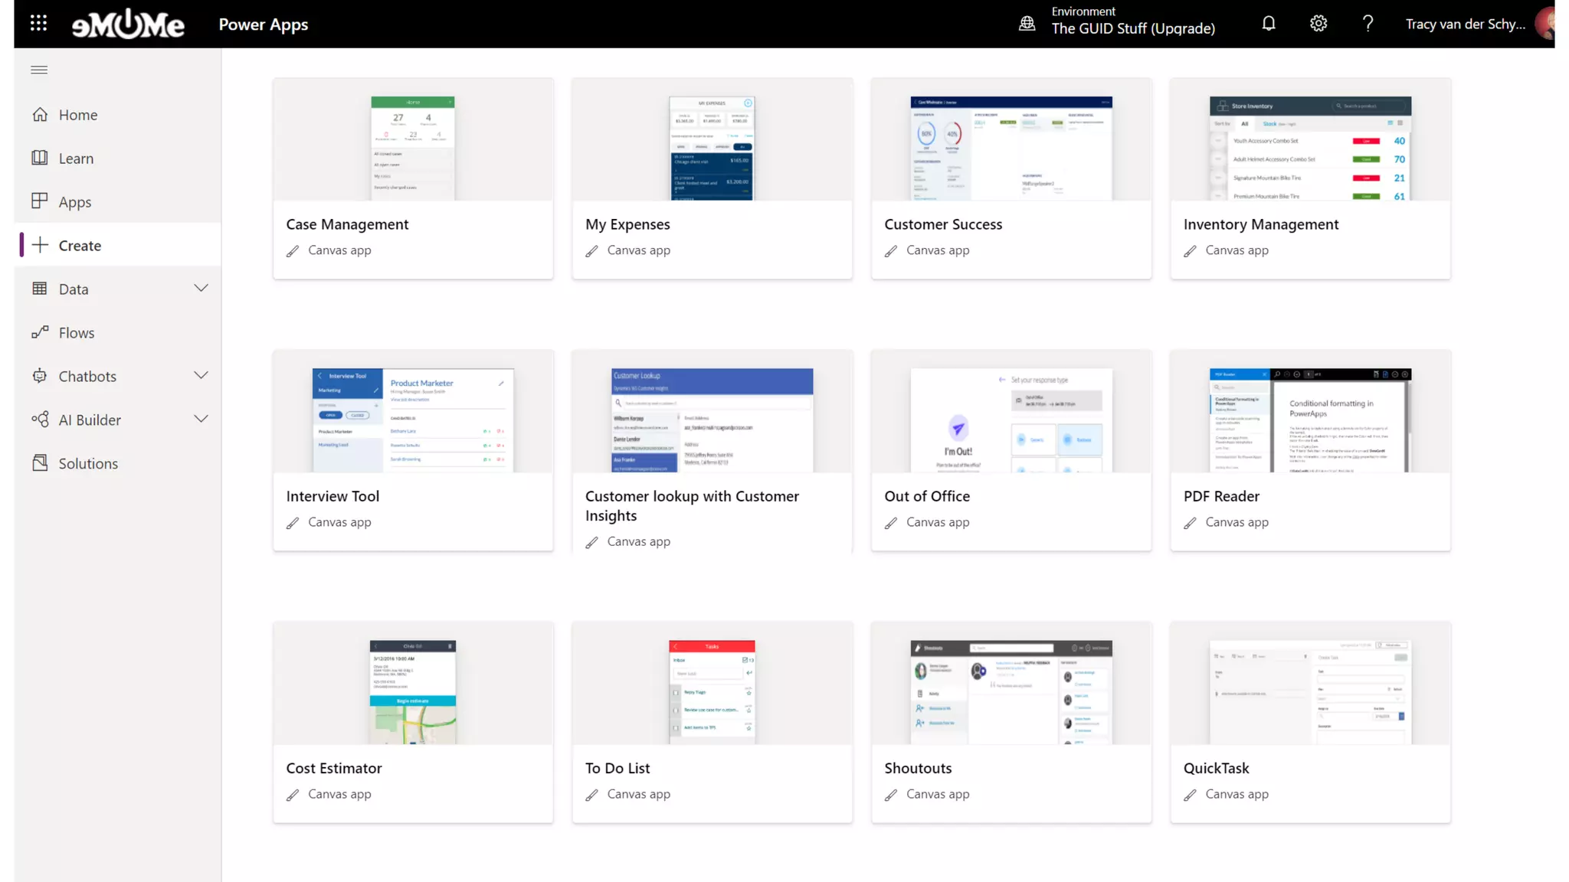This screenshot has width=1569, height=882.
Task: Expand the AI Builder section chevron
Action: [x=201, y=420]
